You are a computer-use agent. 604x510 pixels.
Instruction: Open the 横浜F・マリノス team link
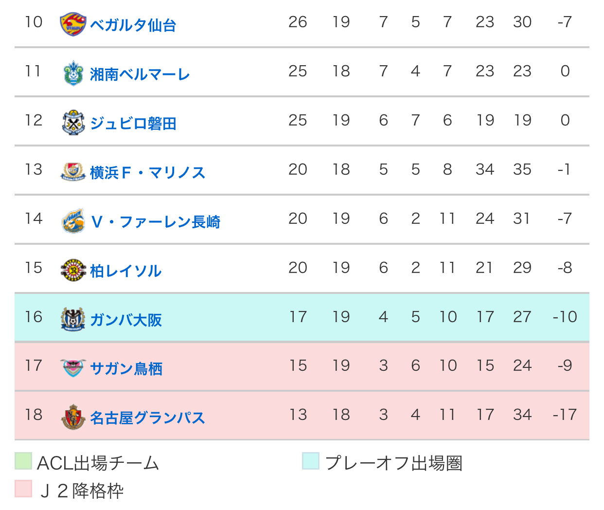[148, 172]
